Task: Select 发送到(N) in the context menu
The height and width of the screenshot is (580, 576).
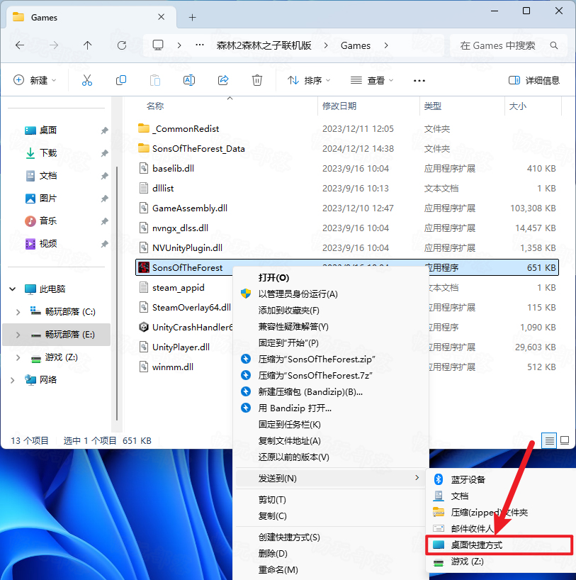Action: pos(331,479)
